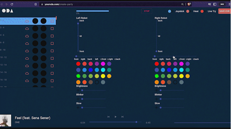Image resolution: width=231 pixels, height=129 pixels.
Task: Click the cloud icon in row 4 - 6
Action: 27,36
